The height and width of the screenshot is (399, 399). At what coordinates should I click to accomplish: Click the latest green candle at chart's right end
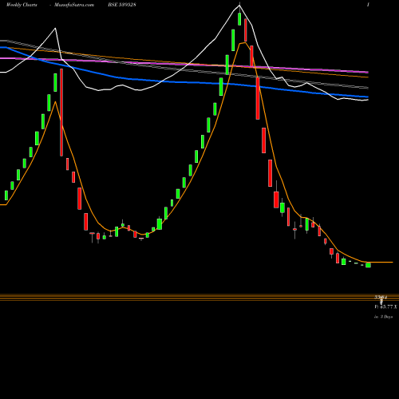point(368,265)
